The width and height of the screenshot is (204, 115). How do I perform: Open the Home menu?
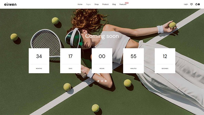tap(80, 4)
